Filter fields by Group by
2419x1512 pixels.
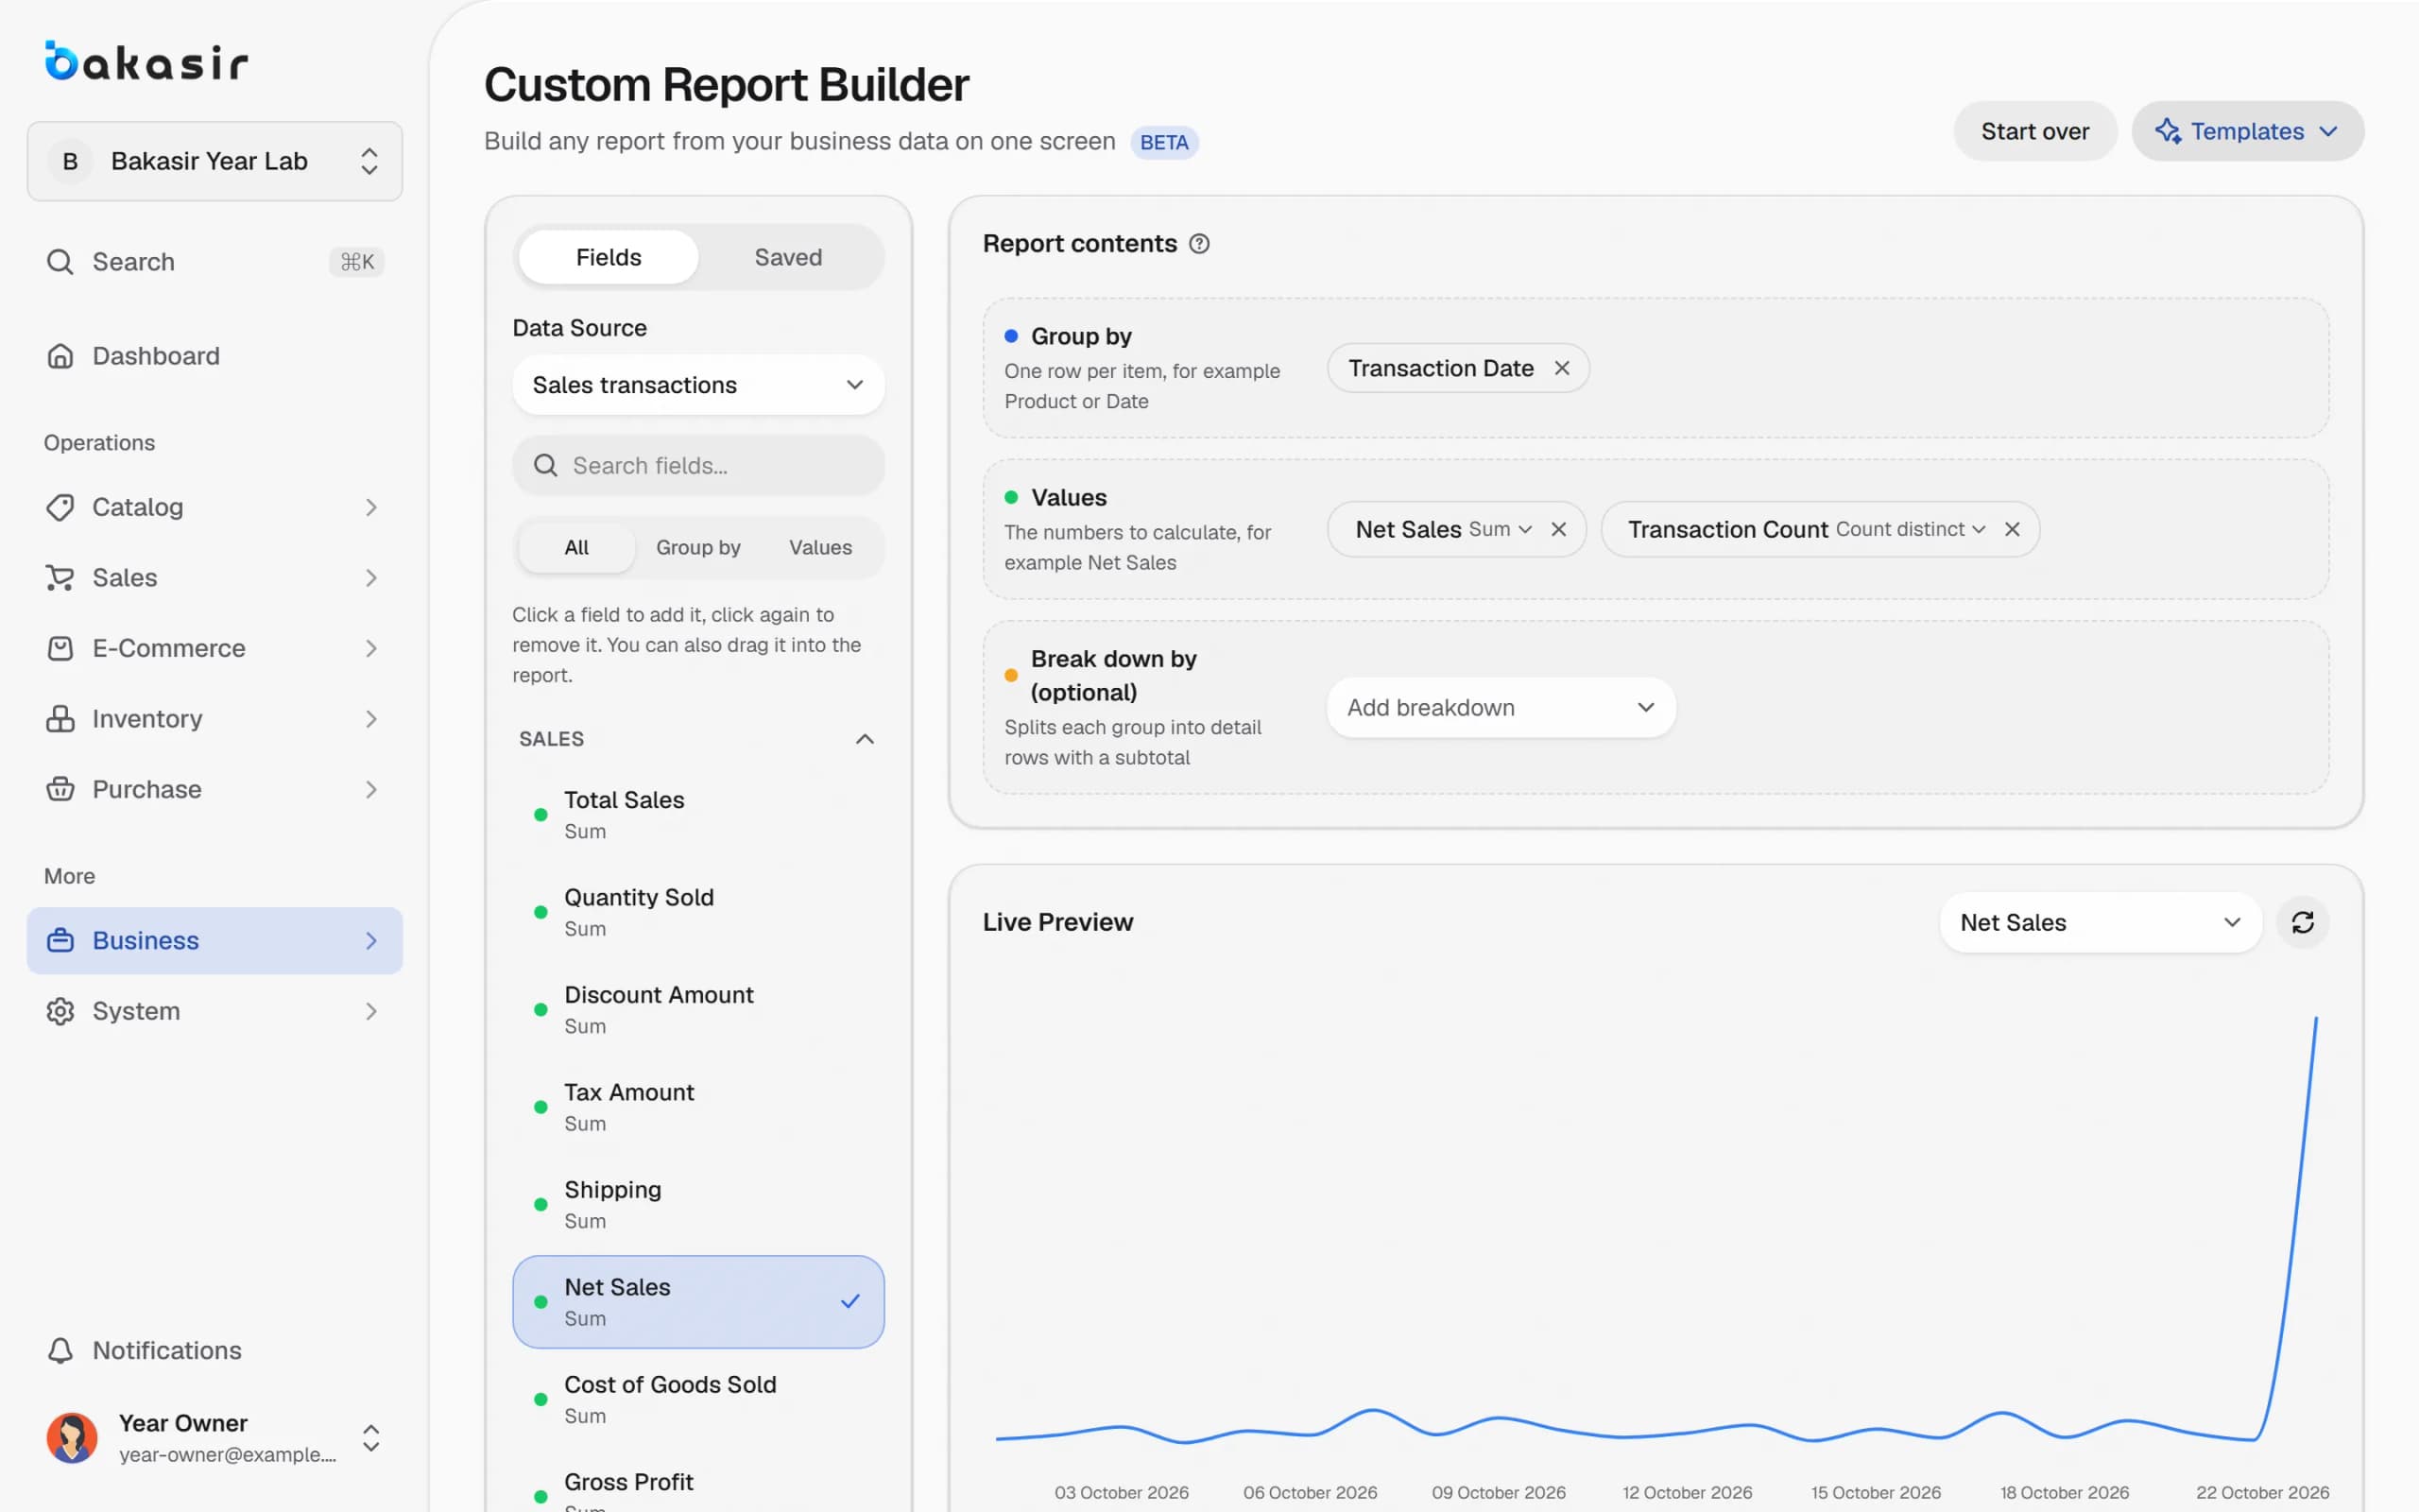pyautogui.click(x=697, y=547)
